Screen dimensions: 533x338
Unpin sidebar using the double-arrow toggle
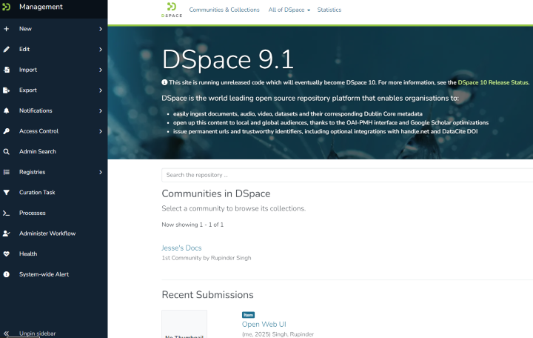(7, 334)
